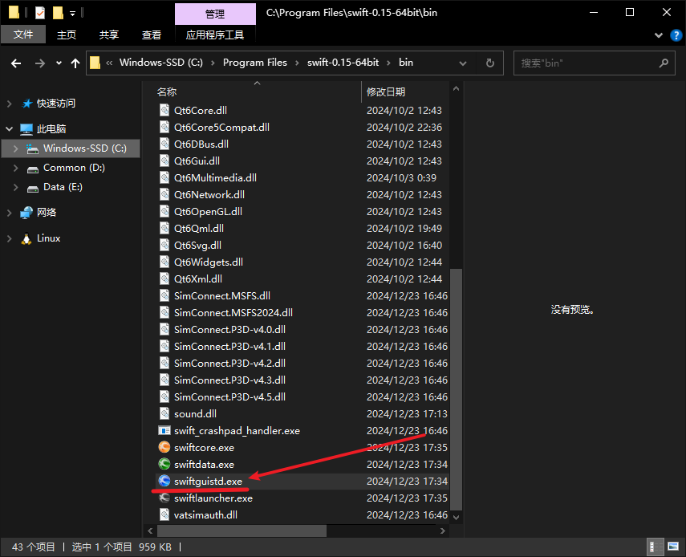Click the Properties quick access toolbar icon
The width and height of the screenshot is (686, 557).
(x=40, y=13)
